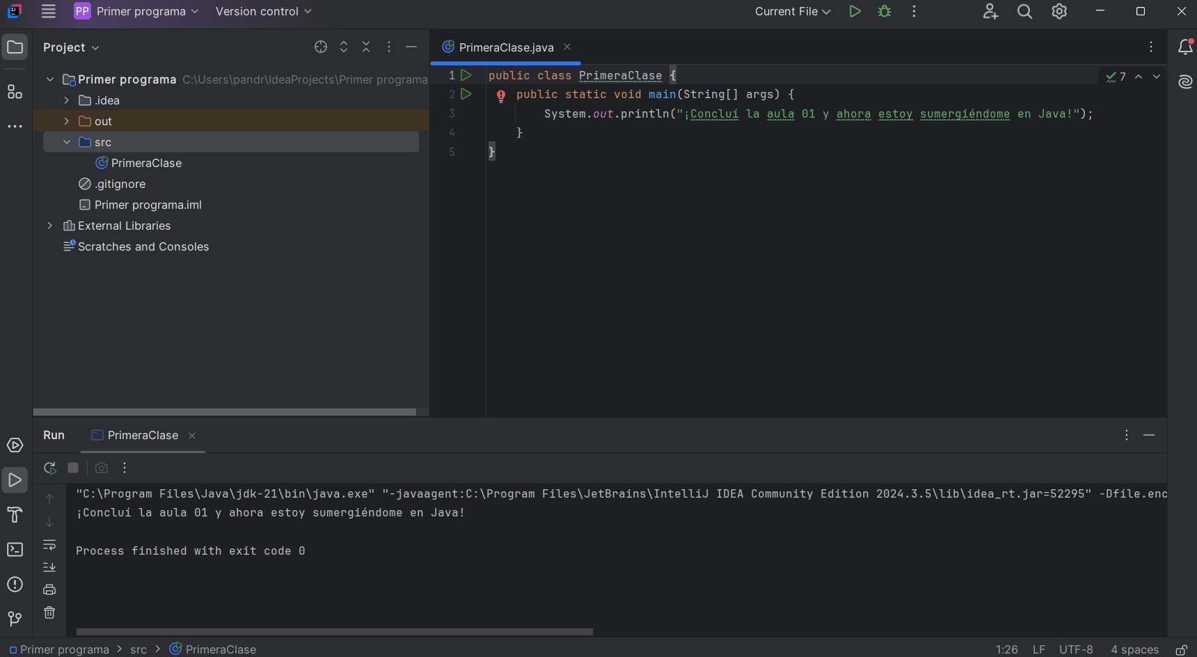The image size is (1197, 657).
Task: Take a thread dump camera icon
Action: click(102, 468)
